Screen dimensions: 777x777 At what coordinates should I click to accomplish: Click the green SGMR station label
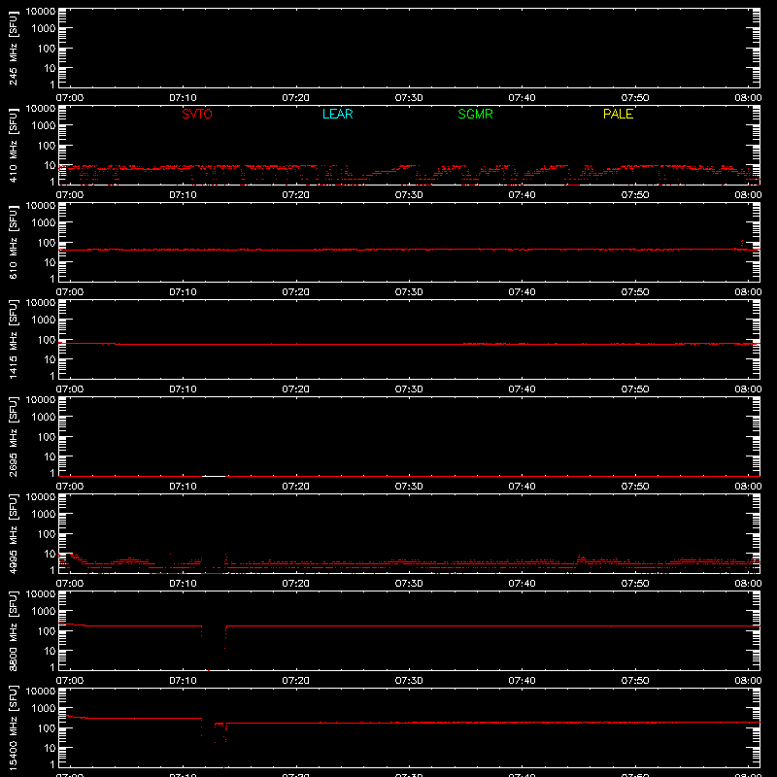(475, 114)
